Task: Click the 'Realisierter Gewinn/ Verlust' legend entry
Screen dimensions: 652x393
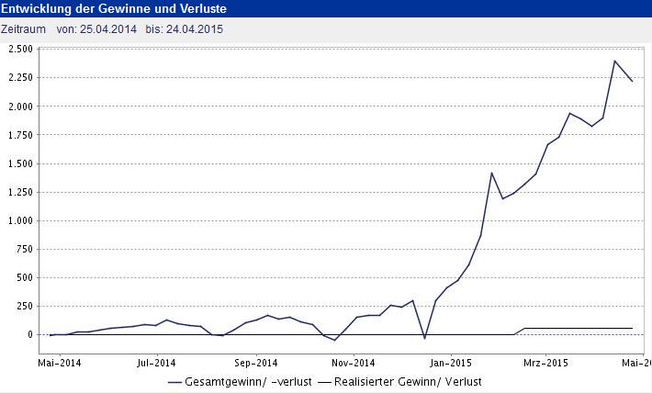Action: pos(399,382)
